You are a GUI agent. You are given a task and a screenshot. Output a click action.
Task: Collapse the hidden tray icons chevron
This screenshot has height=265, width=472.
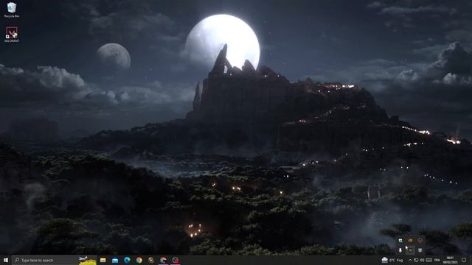[410, 260]
